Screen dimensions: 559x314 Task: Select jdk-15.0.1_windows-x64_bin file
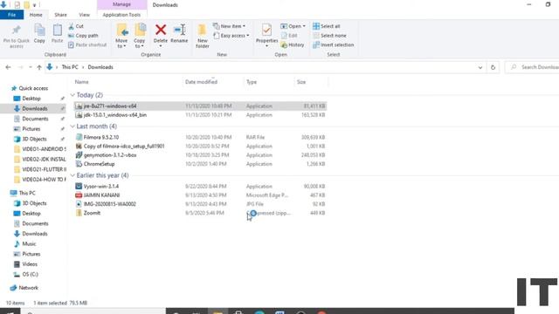click(x=200, y=115)
